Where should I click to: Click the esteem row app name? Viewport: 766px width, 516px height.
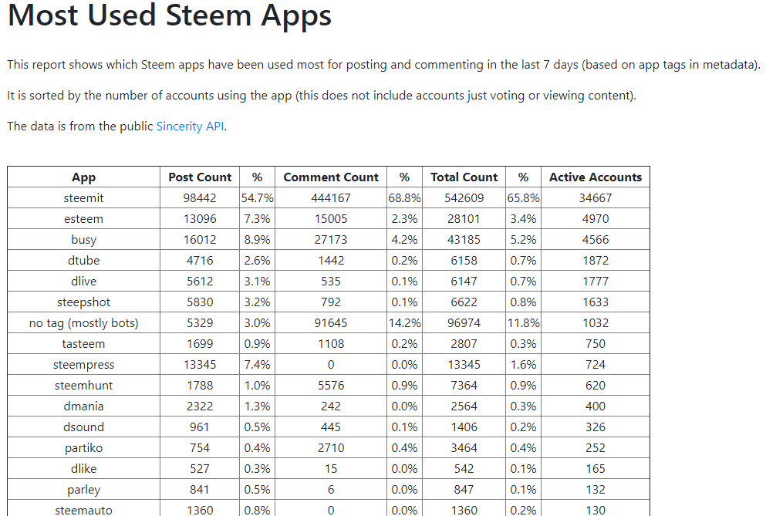83,219
